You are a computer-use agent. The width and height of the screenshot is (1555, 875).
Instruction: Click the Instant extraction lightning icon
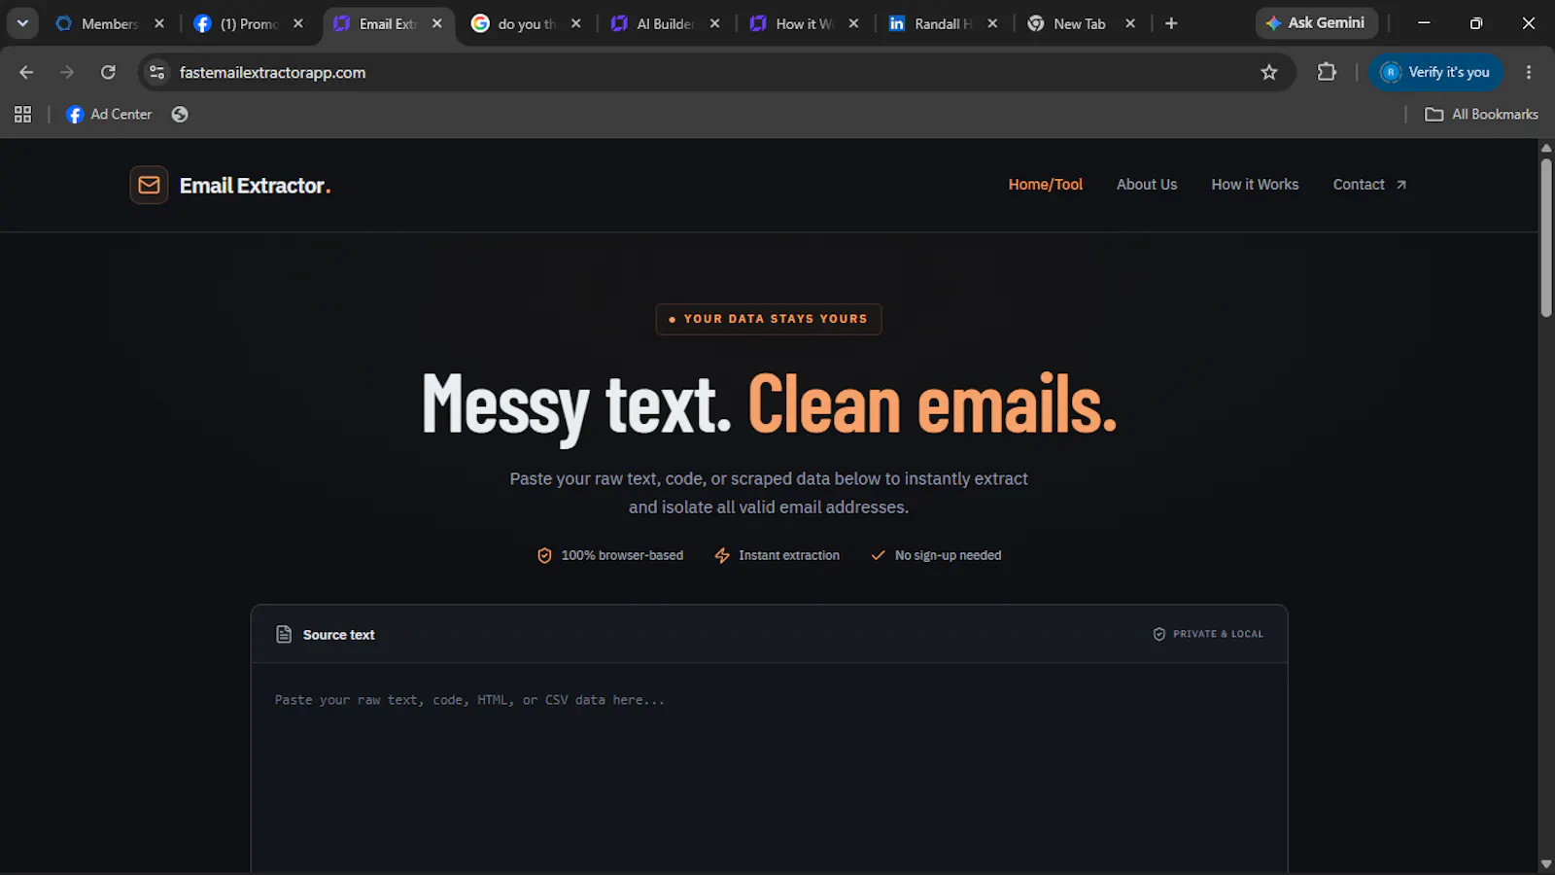722,555
